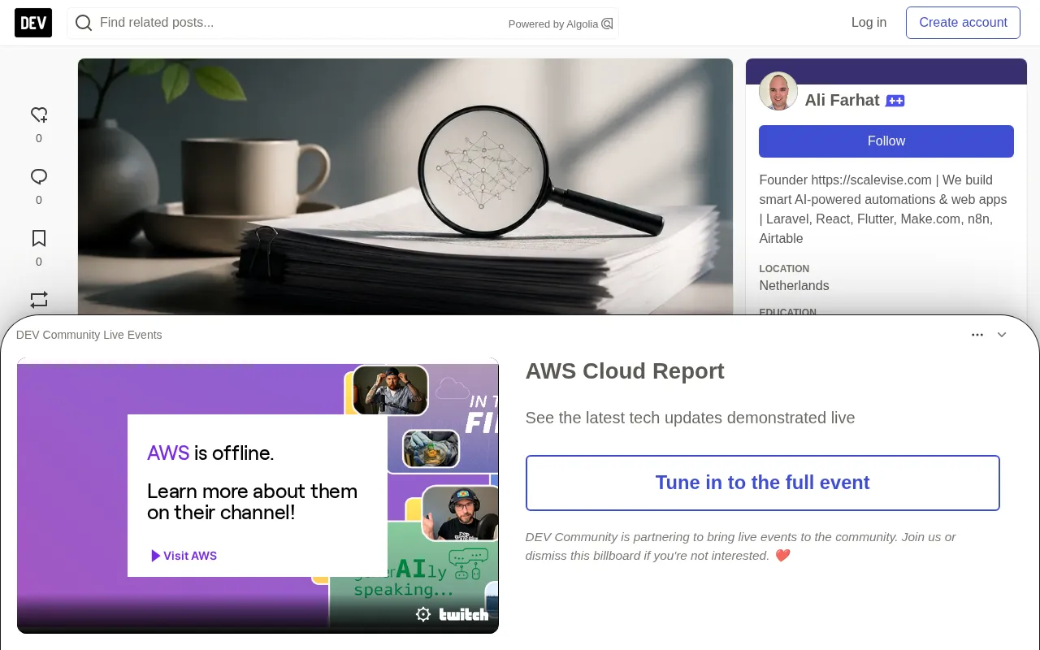Click the Netherlands location text
Image resolution: width=1040 pixels, height=650 pixels.
point(794,286)
